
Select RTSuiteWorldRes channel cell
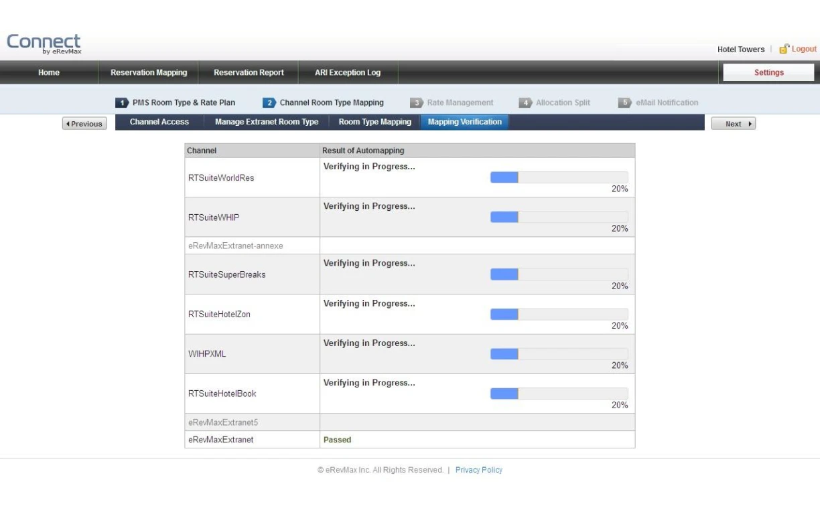[x=253, y=178]
